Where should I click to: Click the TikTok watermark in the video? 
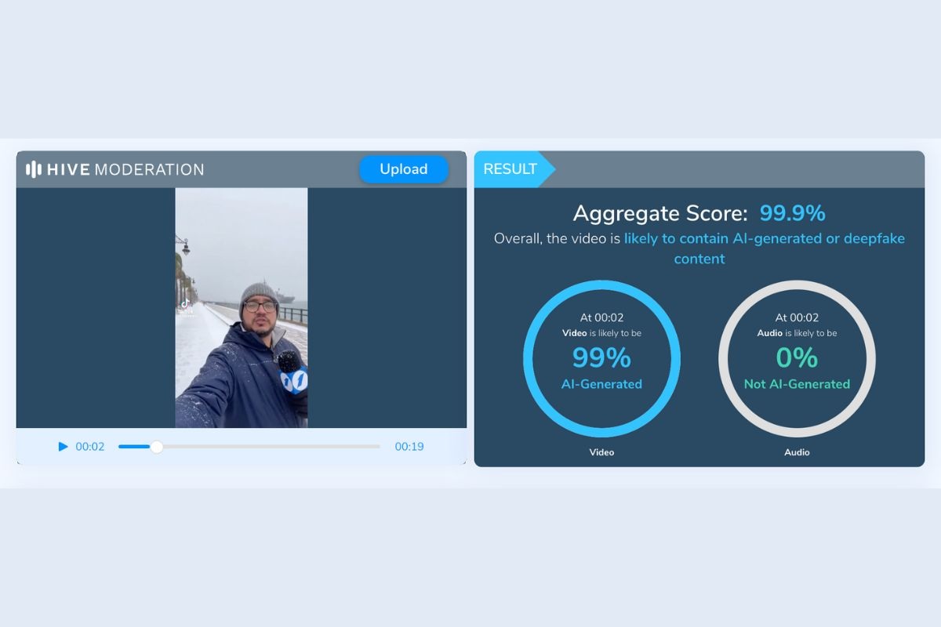point(185,306)
